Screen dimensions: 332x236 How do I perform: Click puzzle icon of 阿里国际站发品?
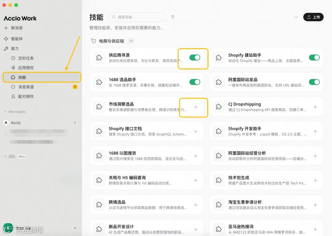(x=219, y=82)
